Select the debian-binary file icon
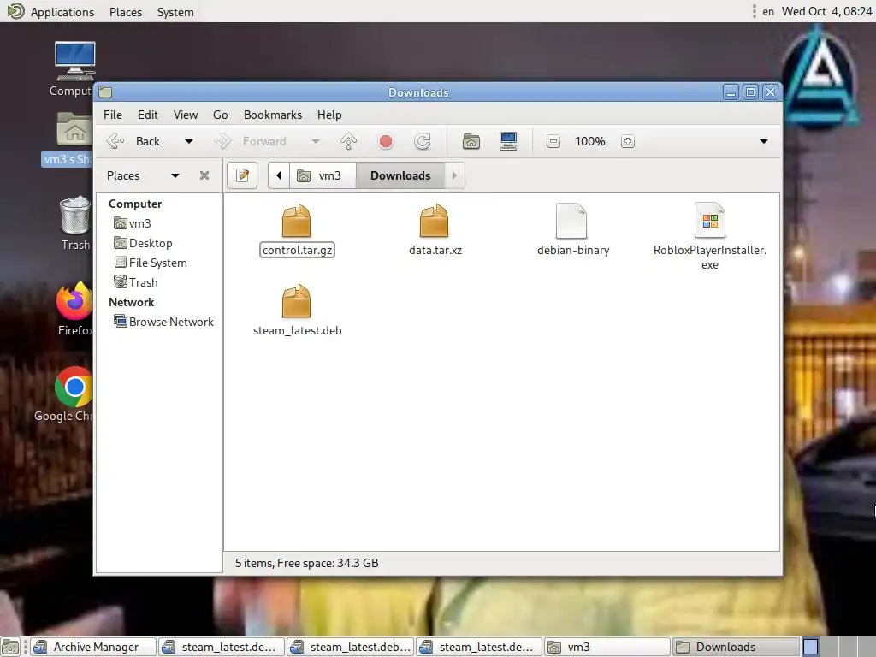This screenshot has height=657, width=876. tap(571, 221)
